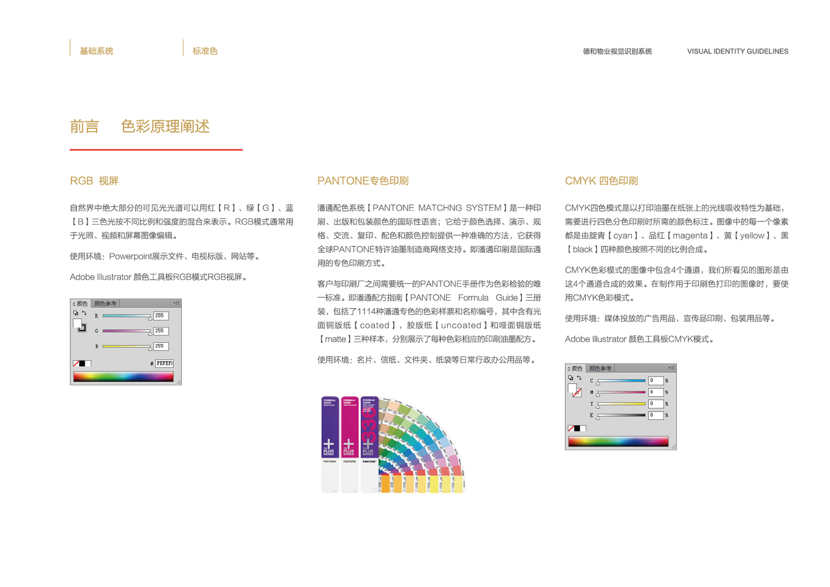Click the PANTONE专色印刷 section heading
The height and width of the screenshot is (587, 830).
[363, 180]
